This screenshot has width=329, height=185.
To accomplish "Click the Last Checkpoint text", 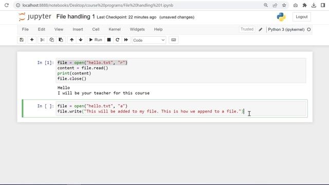I will pyautogui.click(x=126, y=17).
